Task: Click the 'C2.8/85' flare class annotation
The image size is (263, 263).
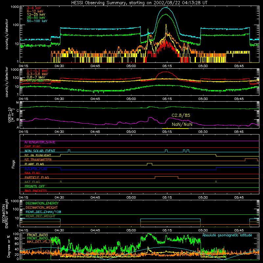Action: coord(181,115)
